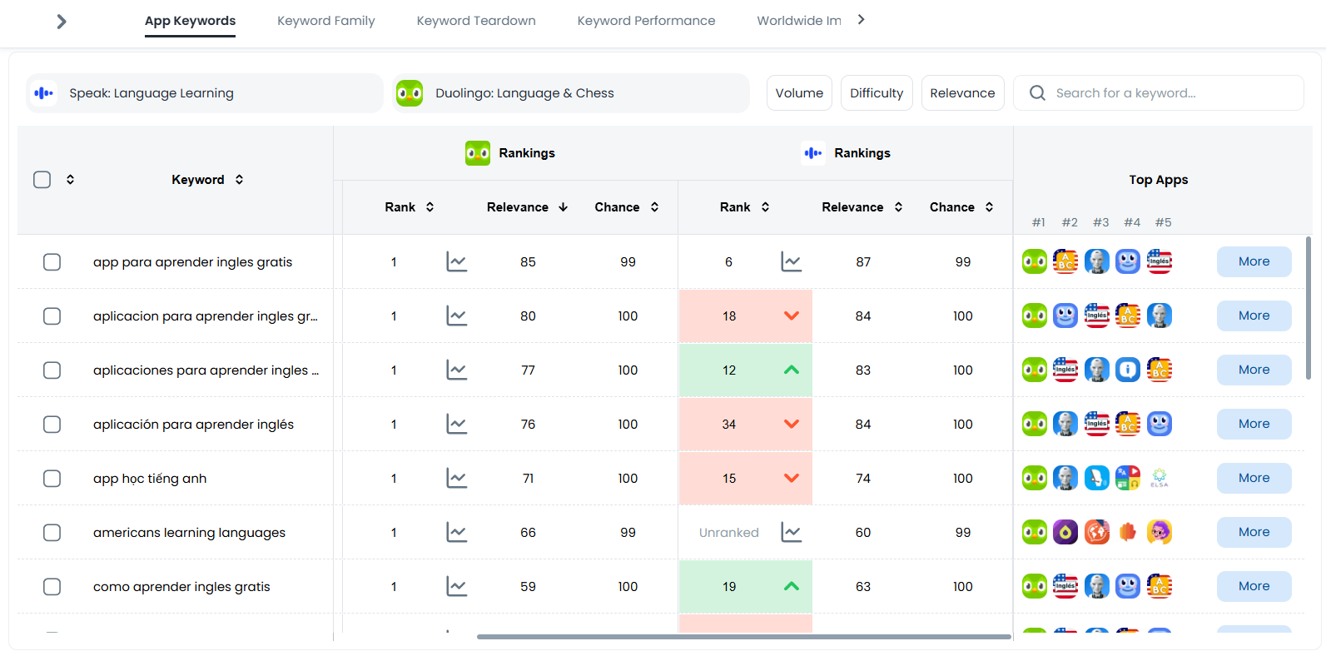Open #2 purple app icon in 'americans learning languages' row
The height and width of the screenshot is (656, 1326).
[1065, 532]
